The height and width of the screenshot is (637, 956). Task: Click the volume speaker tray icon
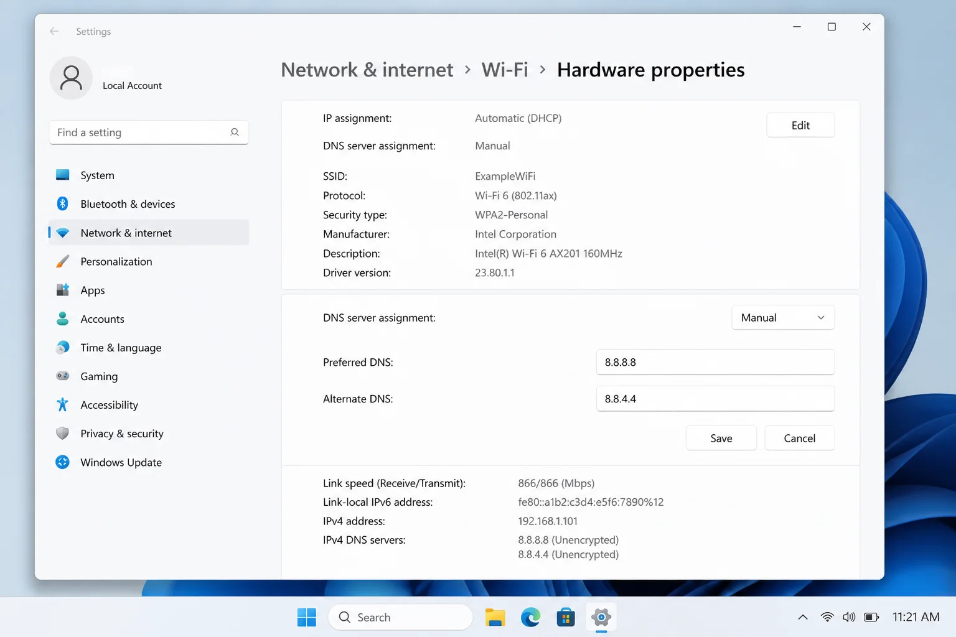849,617
